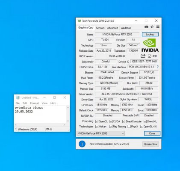Switch to the Sensors tab
This screenshot has width=180, height=171.
tap(100, 28)
